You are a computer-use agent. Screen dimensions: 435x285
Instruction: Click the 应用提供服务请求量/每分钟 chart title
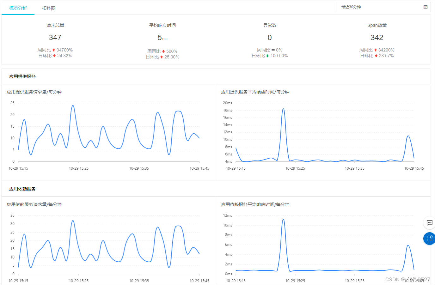[x=34, y=92]
